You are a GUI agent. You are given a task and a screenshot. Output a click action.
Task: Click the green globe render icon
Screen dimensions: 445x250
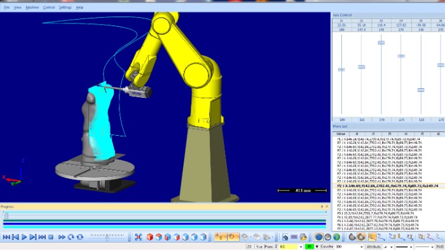click(336, 237)
